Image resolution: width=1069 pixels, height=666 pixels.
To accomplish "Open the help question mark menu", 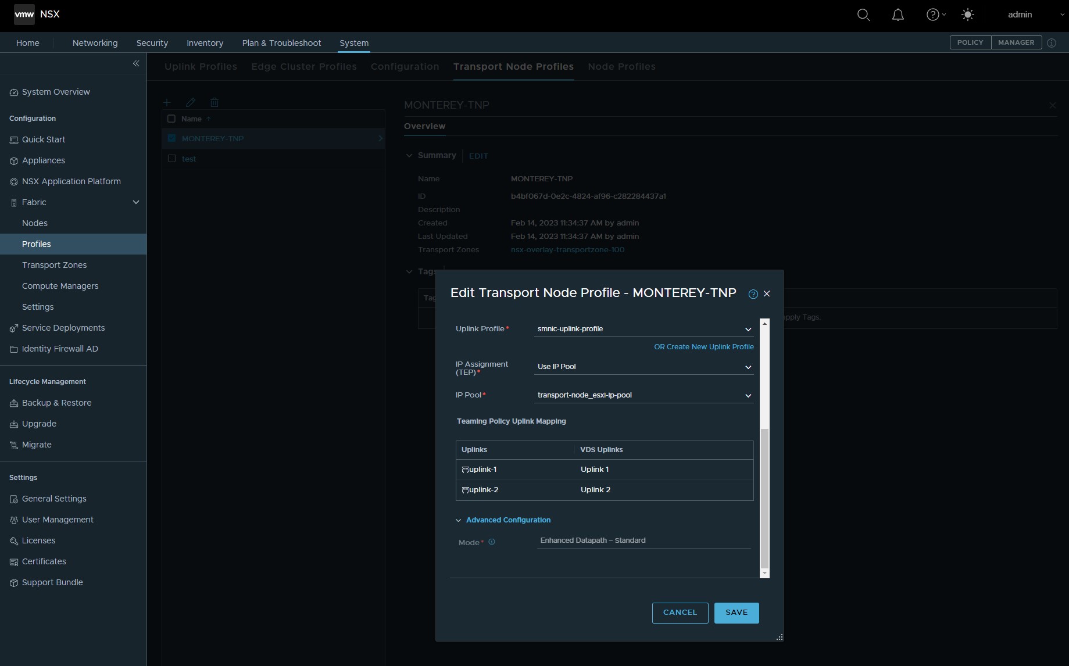I will [x=933, y=15].
